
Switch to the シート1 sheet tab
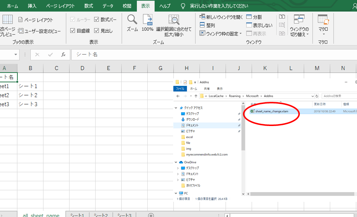coord(77,215)
